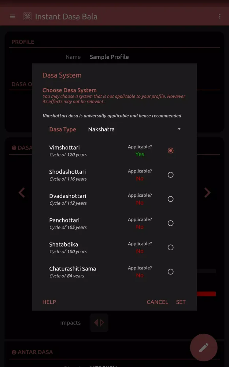Tap the pencil edit floating button
Image resolution: width=229 pixels, height=367 pixels.
[x=204, y=347]
